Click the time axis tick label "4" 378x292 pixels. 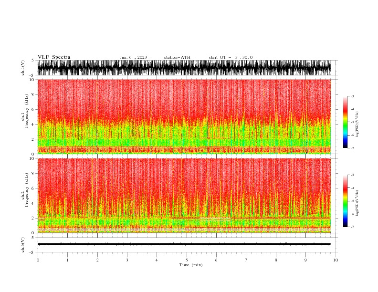pos(157,260)
